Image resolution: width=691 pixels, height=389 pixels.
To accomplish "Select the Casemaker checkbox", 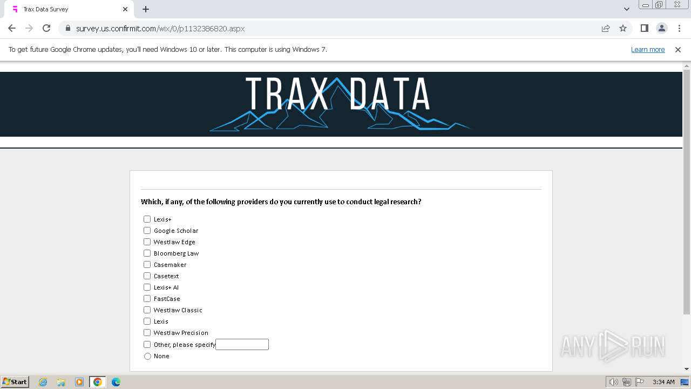I will (147, 264).
